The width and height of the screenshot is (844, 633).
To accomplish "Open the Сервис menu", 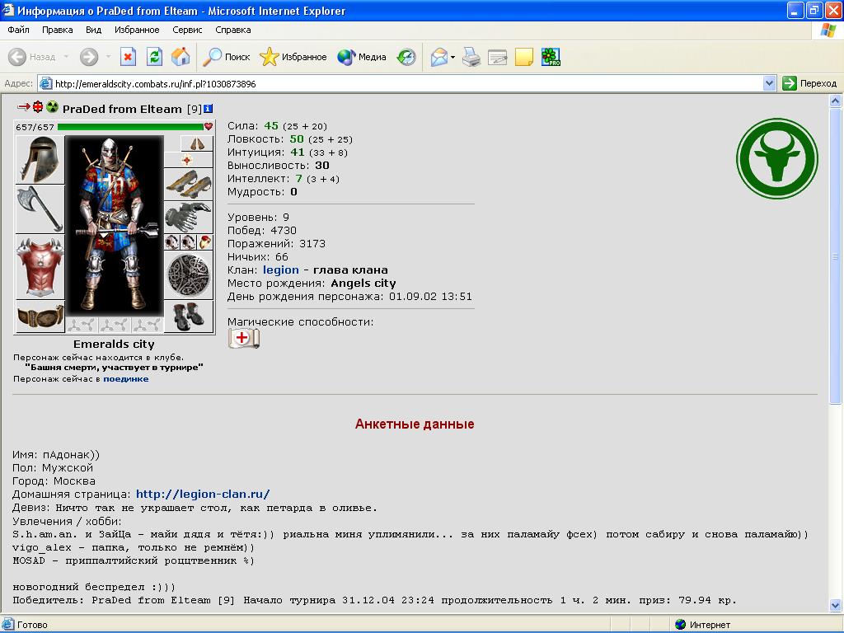I will (x=187, y=30).
